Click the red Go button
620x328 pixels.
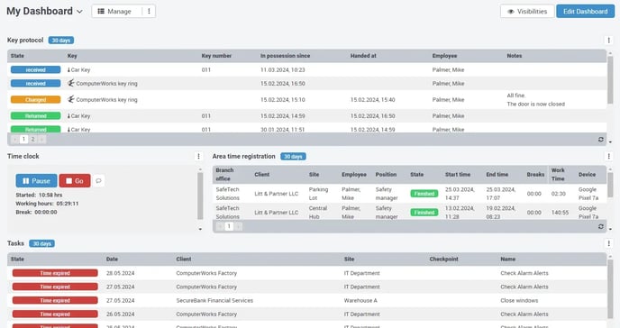click(75, 180)
